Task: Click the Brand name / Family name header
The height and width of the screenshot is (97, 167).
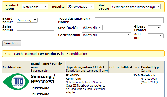Action: (x=46, y=65)
